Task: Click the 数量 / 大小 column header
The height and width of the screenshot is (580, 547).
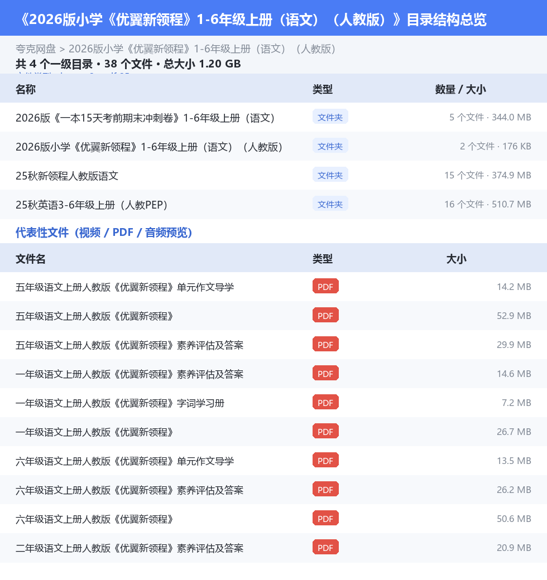Action: tap(460, 89)
